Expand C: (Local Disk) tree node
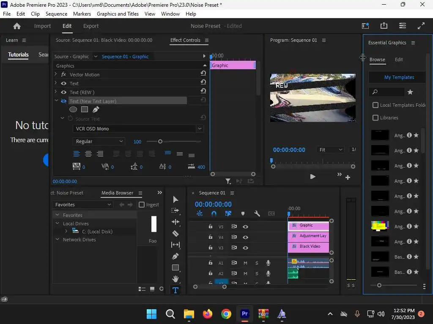This screenshot has height=324, width=433. click(x=66, y=232)
